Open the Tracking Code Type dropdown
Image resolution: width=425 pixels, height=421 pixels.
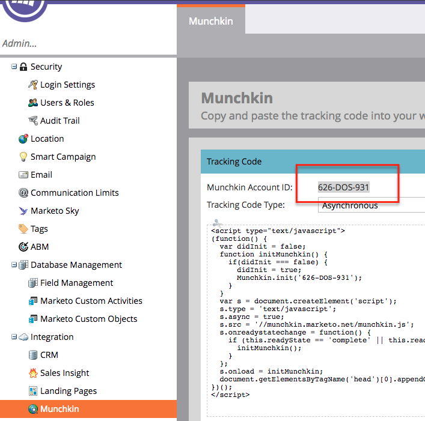click(x=371, y=205)
